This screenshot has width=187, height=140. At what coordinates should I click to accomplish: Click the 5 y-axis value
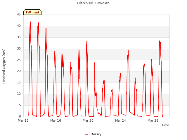click(x=20, y=105)
